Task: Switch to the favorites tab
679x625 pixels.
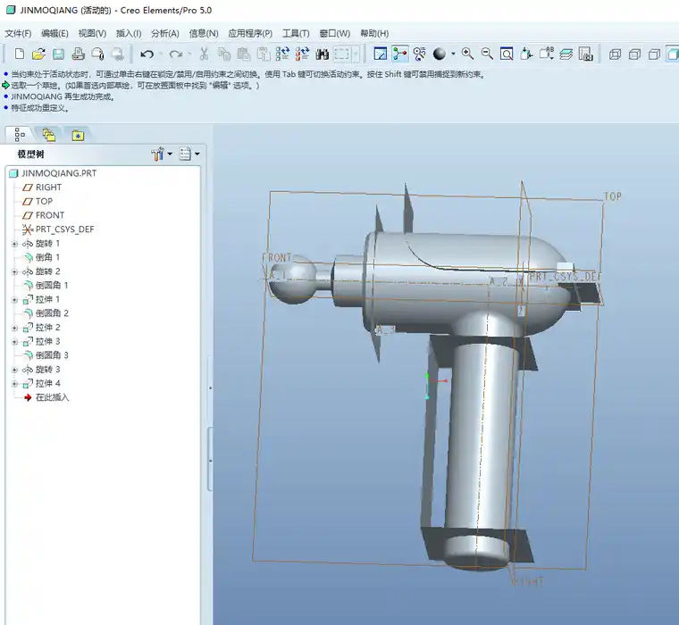Action: coord(78,135)
